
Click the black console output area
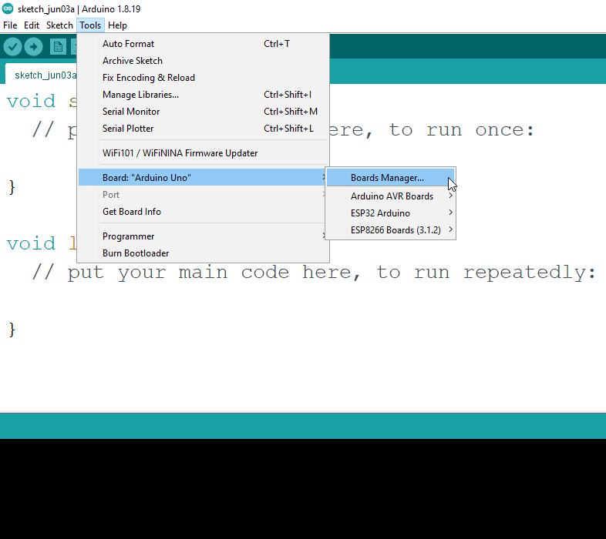(x=302, y=488)
